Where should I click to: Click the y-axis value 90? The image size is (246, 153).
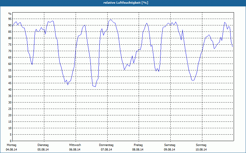tap(10, 25)
